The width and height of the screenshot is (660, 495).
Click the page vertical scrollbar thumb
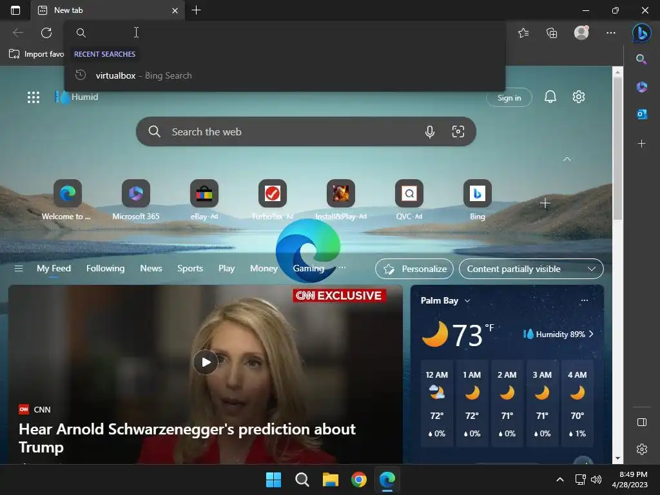[617, 148]
